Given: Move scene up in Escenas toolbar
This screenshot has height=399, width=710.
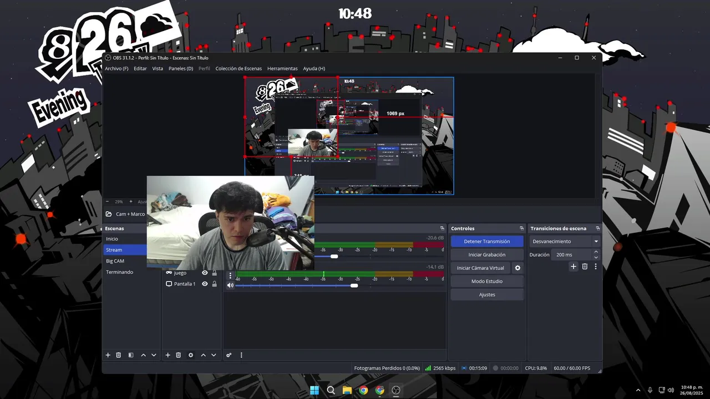Looking at the screenshot, I should tap(143, 355).
